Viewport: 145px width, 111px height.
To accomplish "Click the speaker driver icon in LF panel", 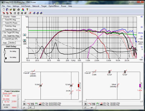I will click(24, 104).
